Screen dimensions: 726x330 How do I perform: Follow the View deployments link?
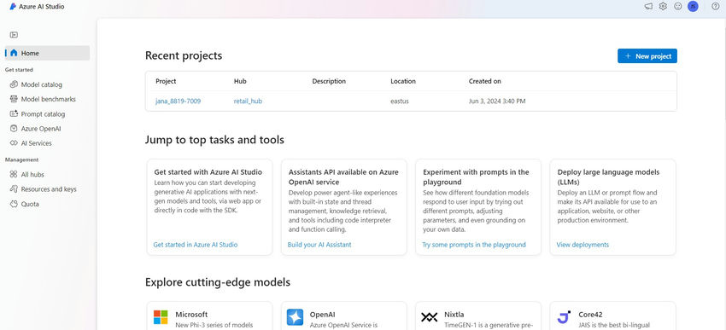coord(583,245)
